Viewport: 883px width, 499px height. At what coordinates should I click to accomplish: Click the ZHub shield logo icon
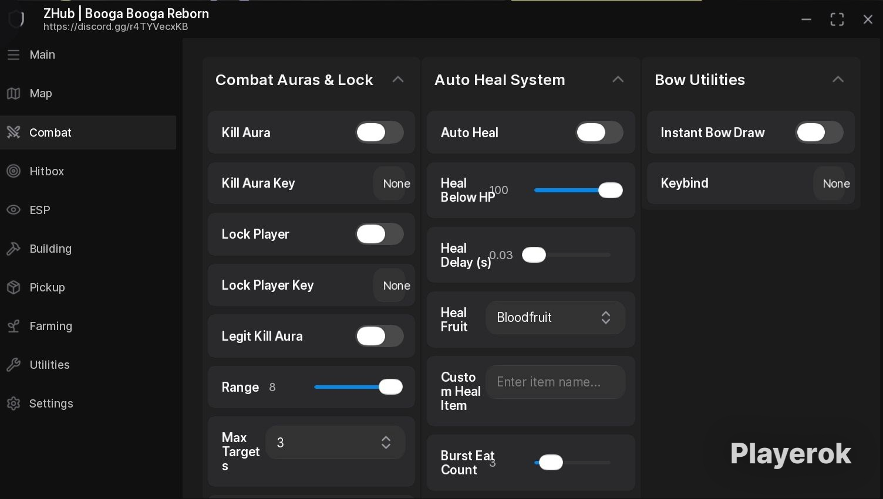click(17, 19)
